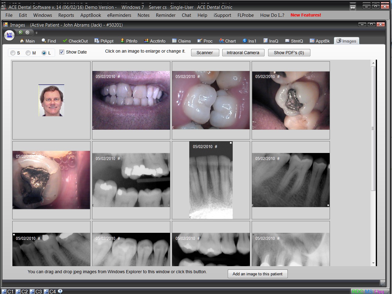Click the MS status bar label
Image resolution: width=392 pixels, height=294 pixels.
(369, 292)
